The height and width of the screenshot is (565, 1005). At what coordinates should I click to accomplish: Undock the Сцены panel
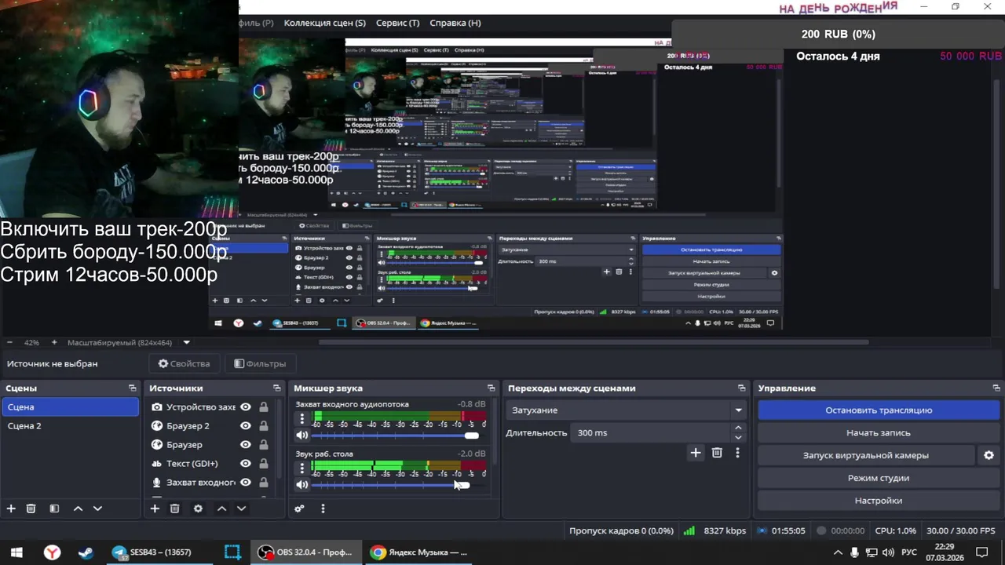click(132, 388)
